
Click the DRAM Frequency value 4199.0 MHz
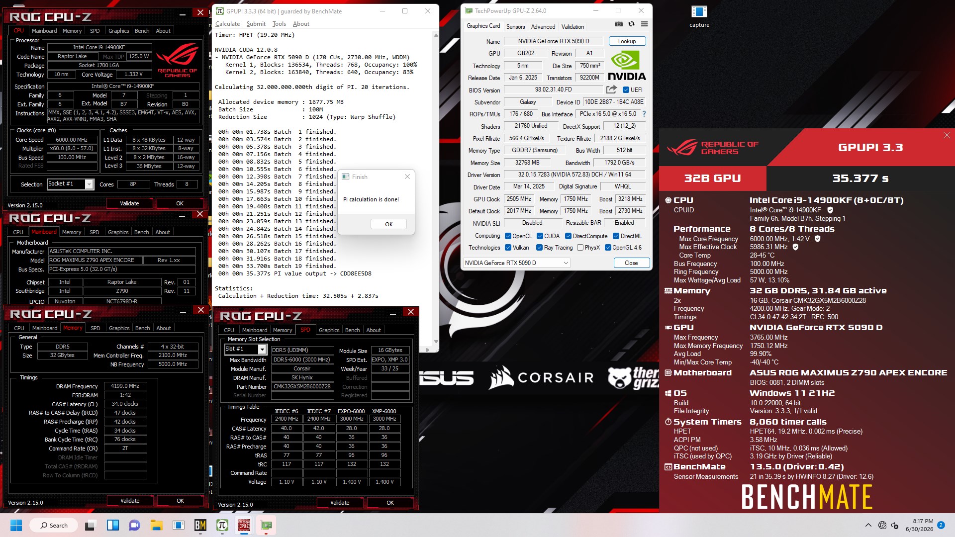[125, 386]
